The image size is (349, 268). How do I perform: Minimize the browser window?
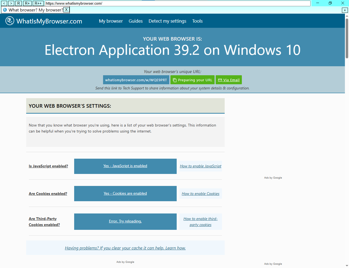pyautogui.click(x=318, y=3)
